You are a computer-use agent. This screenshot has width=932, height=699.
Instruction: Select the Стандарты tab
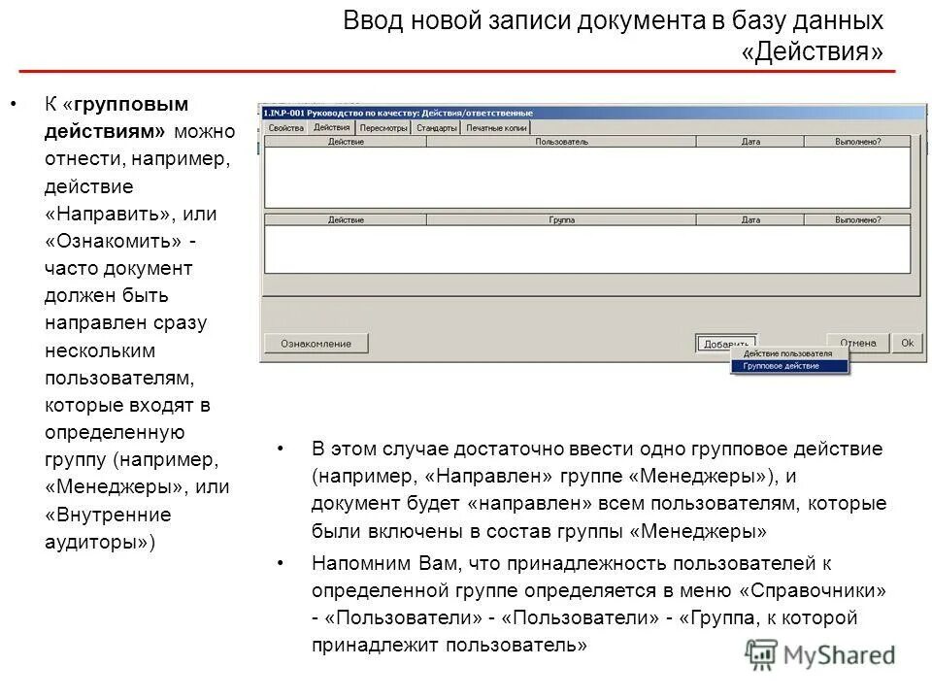coord(436,128)
